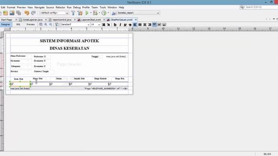Click the green Run Project icon
This screenshot has height=156, width=278.
[87, 13]
